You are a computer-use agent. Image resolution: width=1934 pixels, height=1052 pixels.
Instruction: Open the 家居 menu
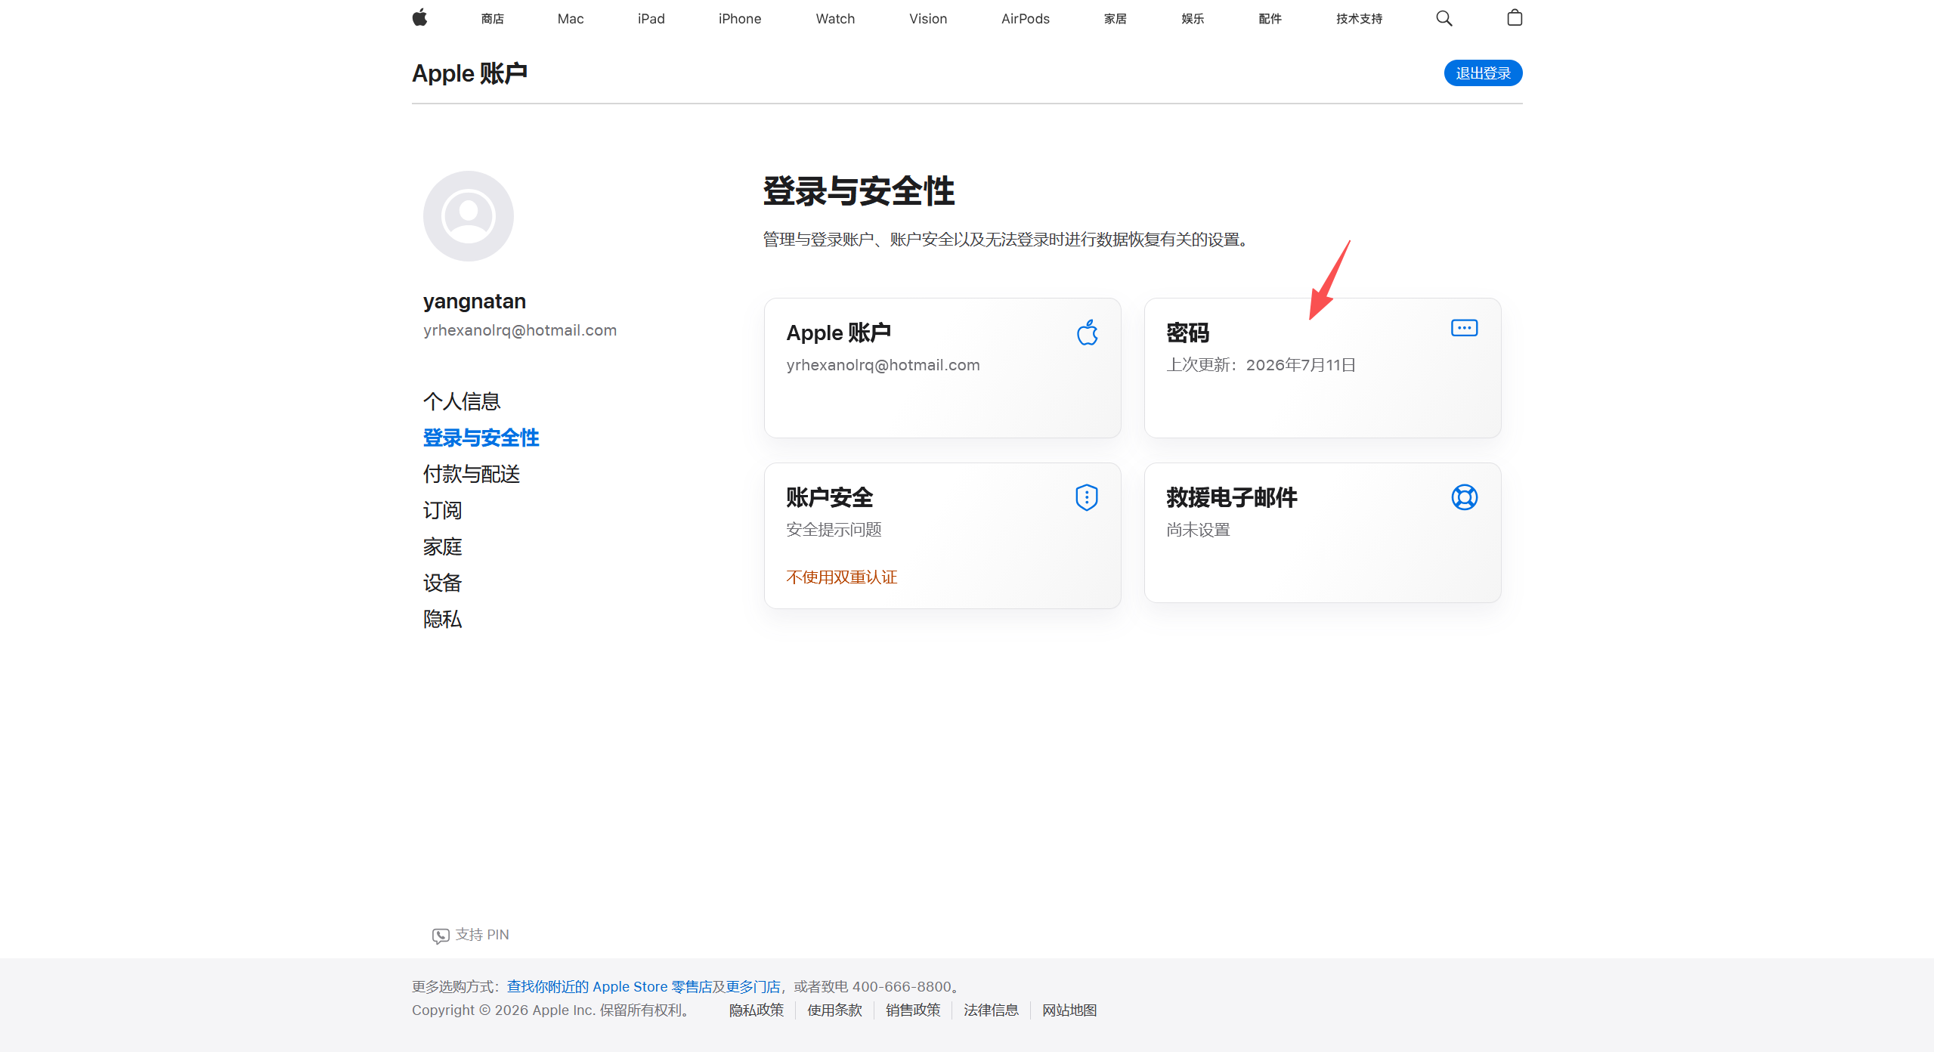(x=1116, y=19)
